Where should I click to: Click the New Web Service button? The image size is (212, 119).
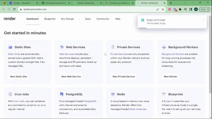[71, 76]
